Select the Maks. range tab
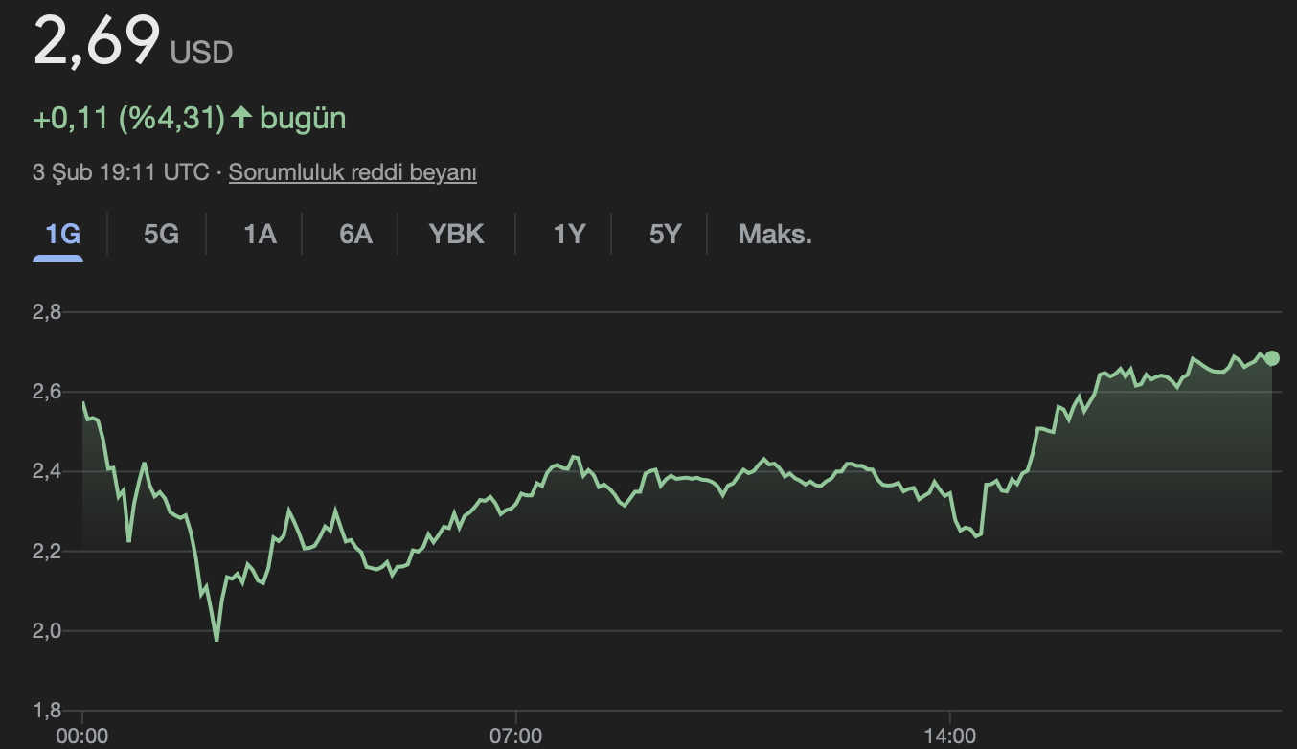 [x=775, y=234]
